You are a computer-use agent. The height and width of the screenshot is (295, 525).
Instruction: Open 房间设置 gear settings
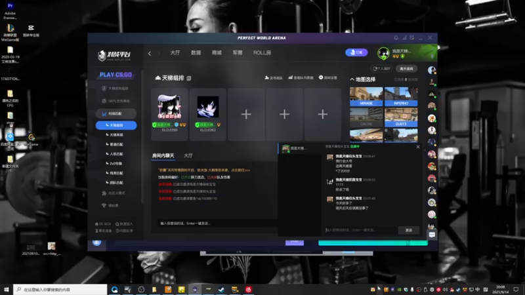[x=328, y=77]
